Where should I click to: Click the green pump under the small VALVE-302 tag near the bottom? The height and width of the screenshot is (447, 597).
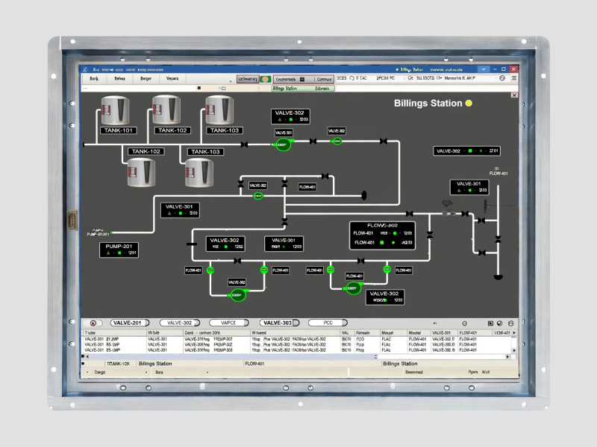(x=237, y=295)
